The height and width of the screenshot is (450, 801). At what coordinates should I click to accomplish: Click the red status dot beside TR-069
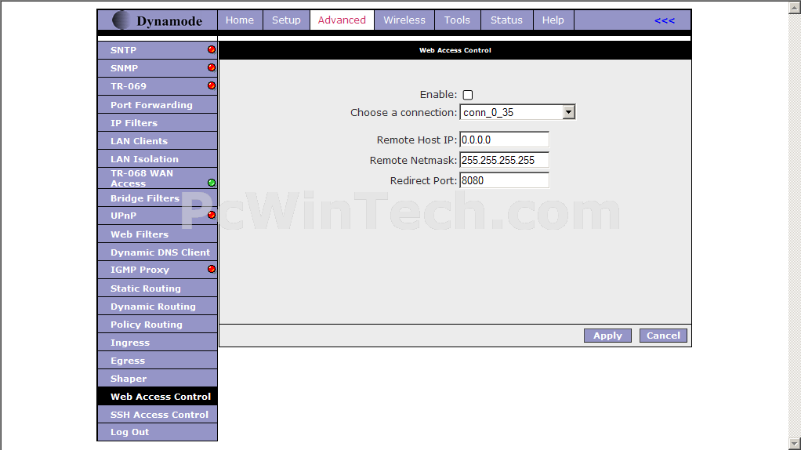[x=212, y=85]
